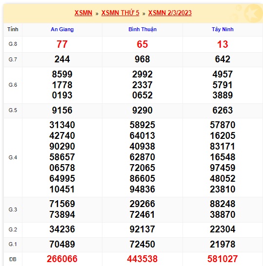Screen dimensions: 263x266
Task: Click G.4 number 40938
Action: pyautogui.click(x=142, y=147)
